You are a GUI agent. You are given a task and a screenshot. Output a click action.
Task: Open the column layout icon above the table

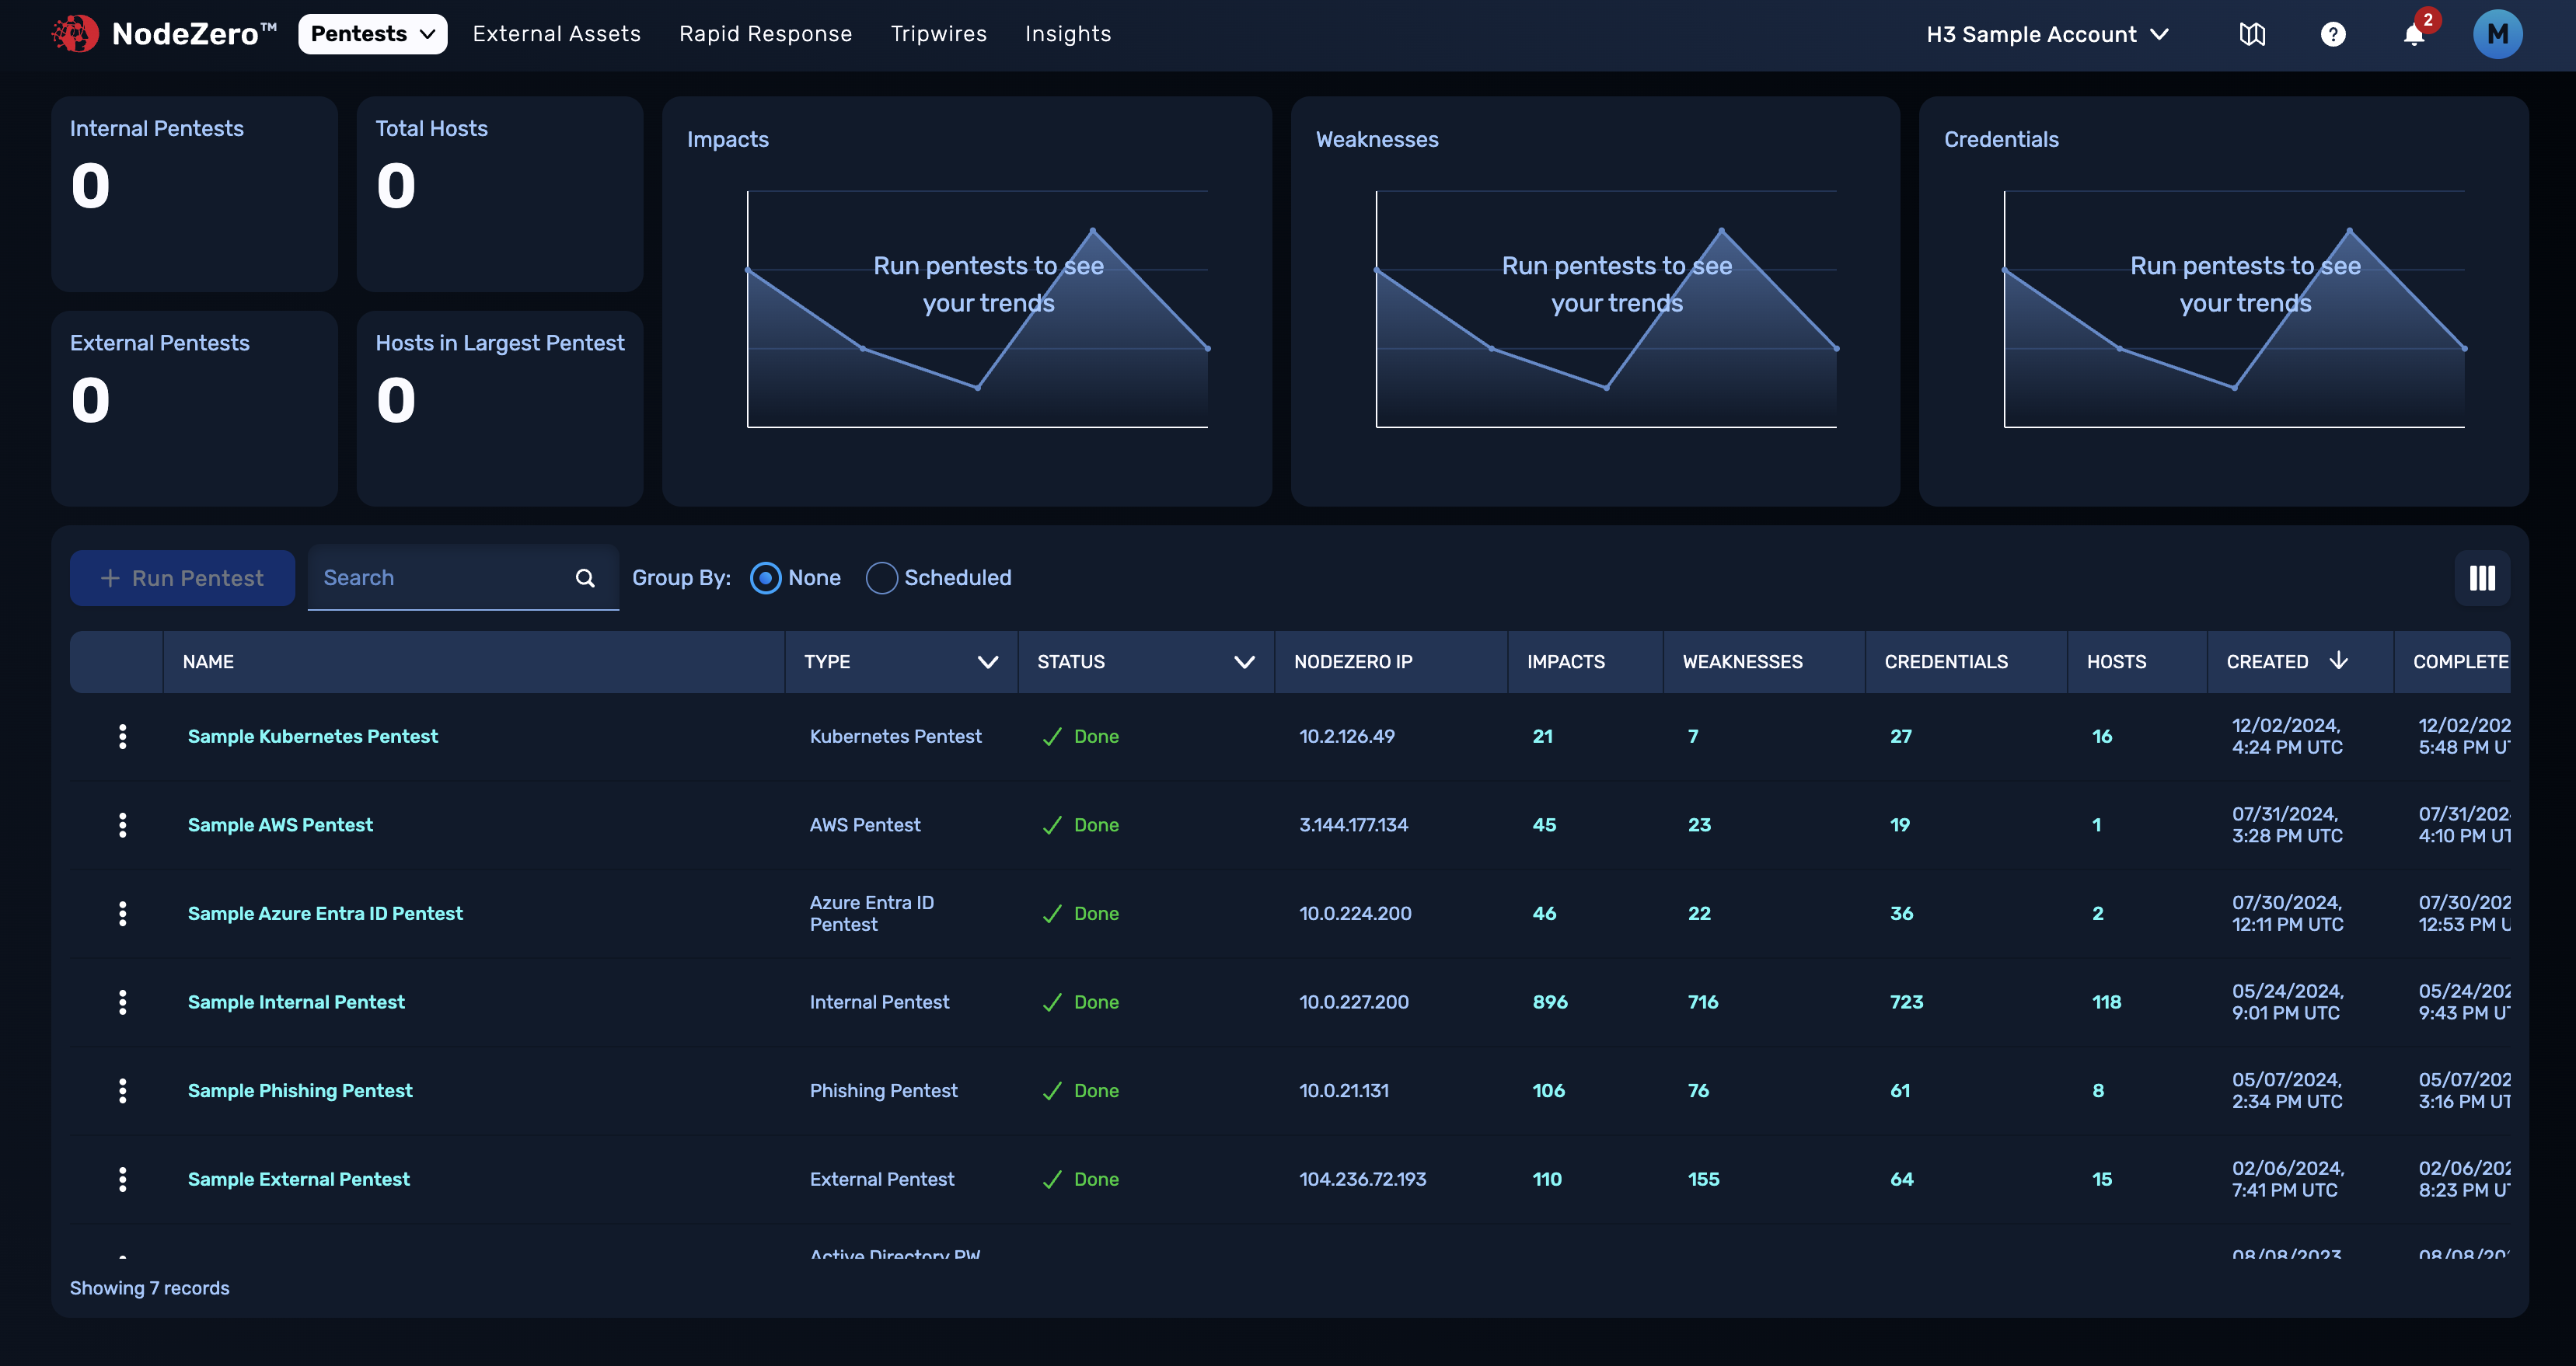[x=2481, y=577]
